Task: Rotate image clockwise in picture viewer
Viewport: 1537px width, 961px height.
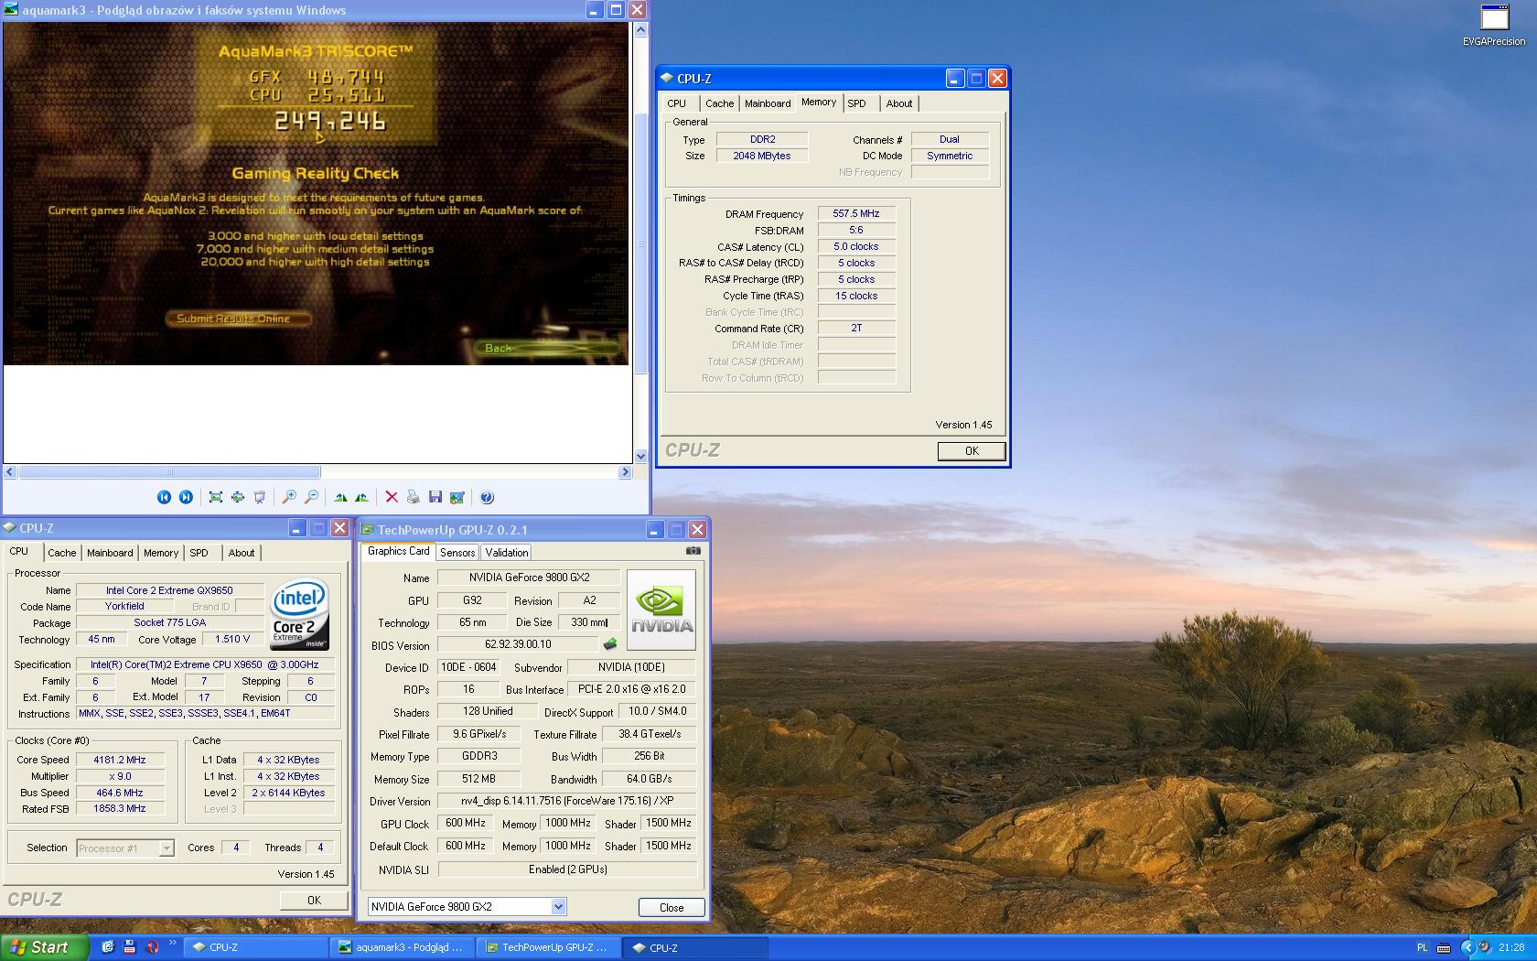Action: tap(340, 497)
